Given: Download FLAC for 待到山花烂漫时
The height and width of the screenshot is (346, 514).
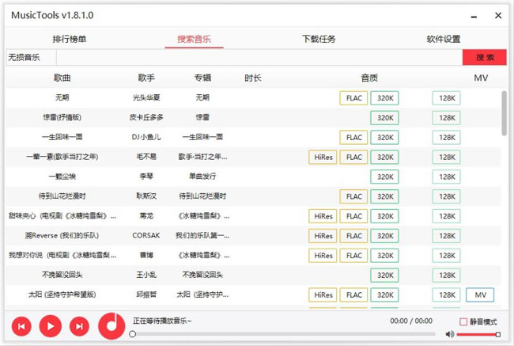Looking at the screenshot, I should point(353,196).
